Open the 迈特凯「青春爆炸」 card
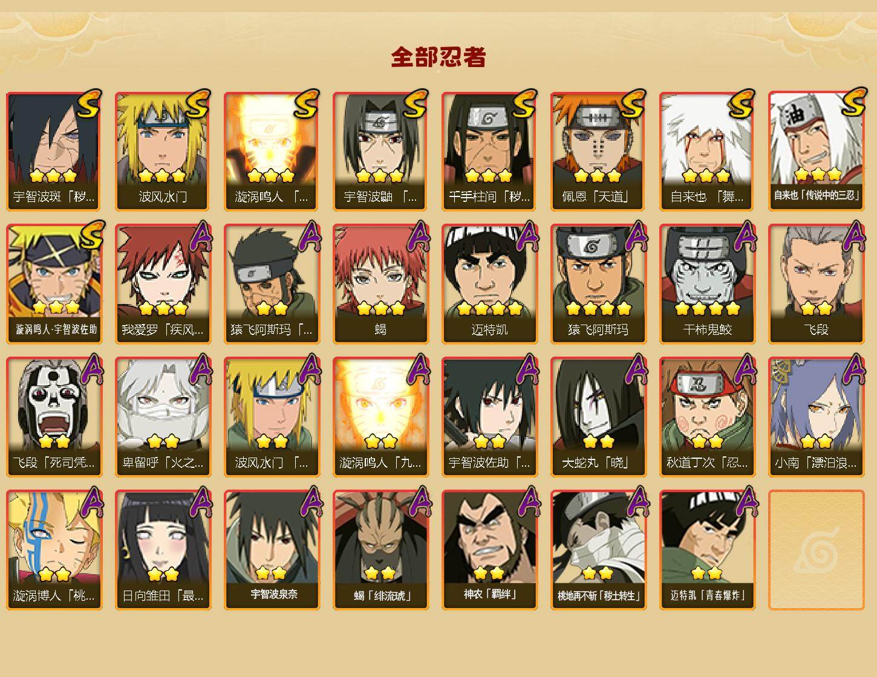This screenshot has height=677, width=877. pyautogui.click(x=707, y=550)
